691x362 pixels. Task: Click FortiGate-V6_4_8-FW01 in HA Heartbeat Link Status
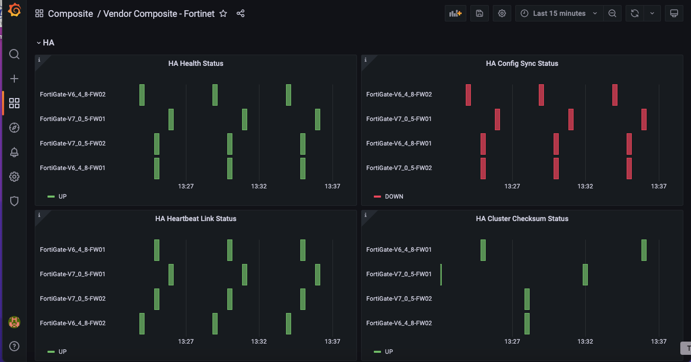point(73,250)
